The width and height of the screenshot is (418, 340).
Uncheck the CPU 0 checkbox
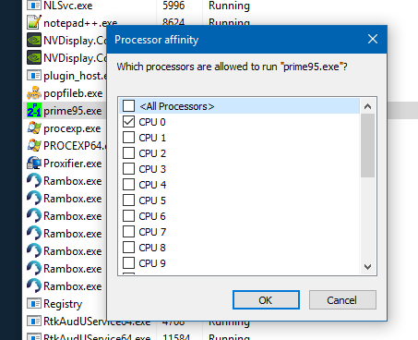point(128,122)
